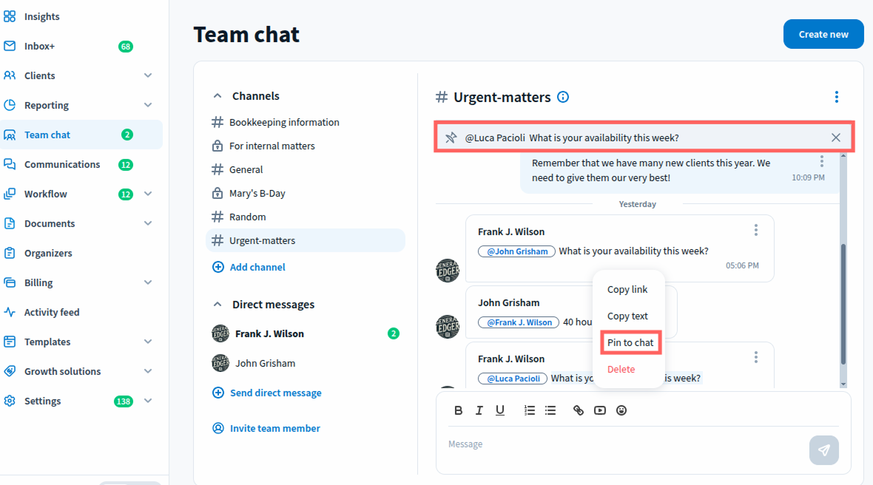Insert a link using the chain icon
This screenshot has width=873, height=485.
579,410
